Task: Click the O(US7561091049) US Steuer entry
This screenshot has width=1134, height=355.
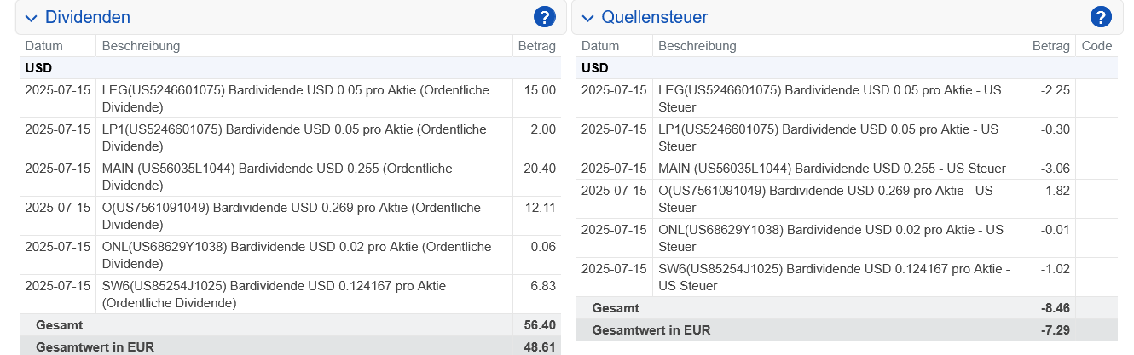Action: click(x=830, y=199)
